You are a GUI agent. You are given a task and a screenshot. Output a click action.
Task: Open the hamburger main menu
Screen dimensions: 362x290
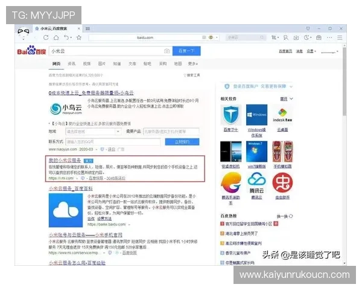pos(340,37)
